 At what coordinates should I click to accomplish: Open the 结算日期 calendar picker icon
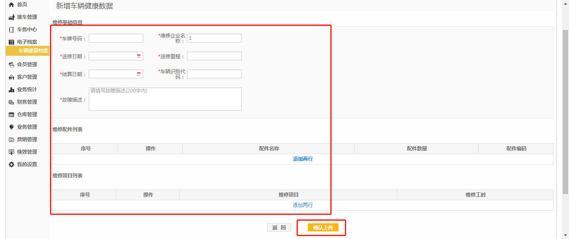(139, 74)
